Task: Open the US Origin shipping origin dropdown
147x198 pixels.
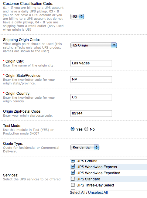Action: (x=94, y=45)
